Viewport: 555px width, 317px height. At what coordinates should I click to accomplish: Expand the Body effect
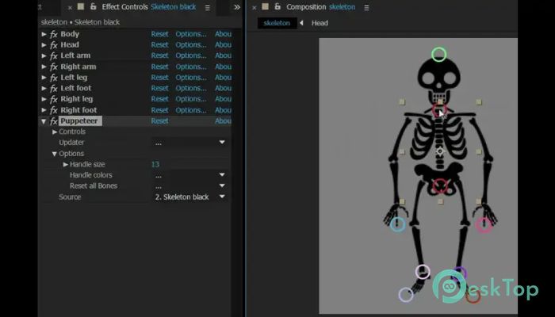coord(44,34)
